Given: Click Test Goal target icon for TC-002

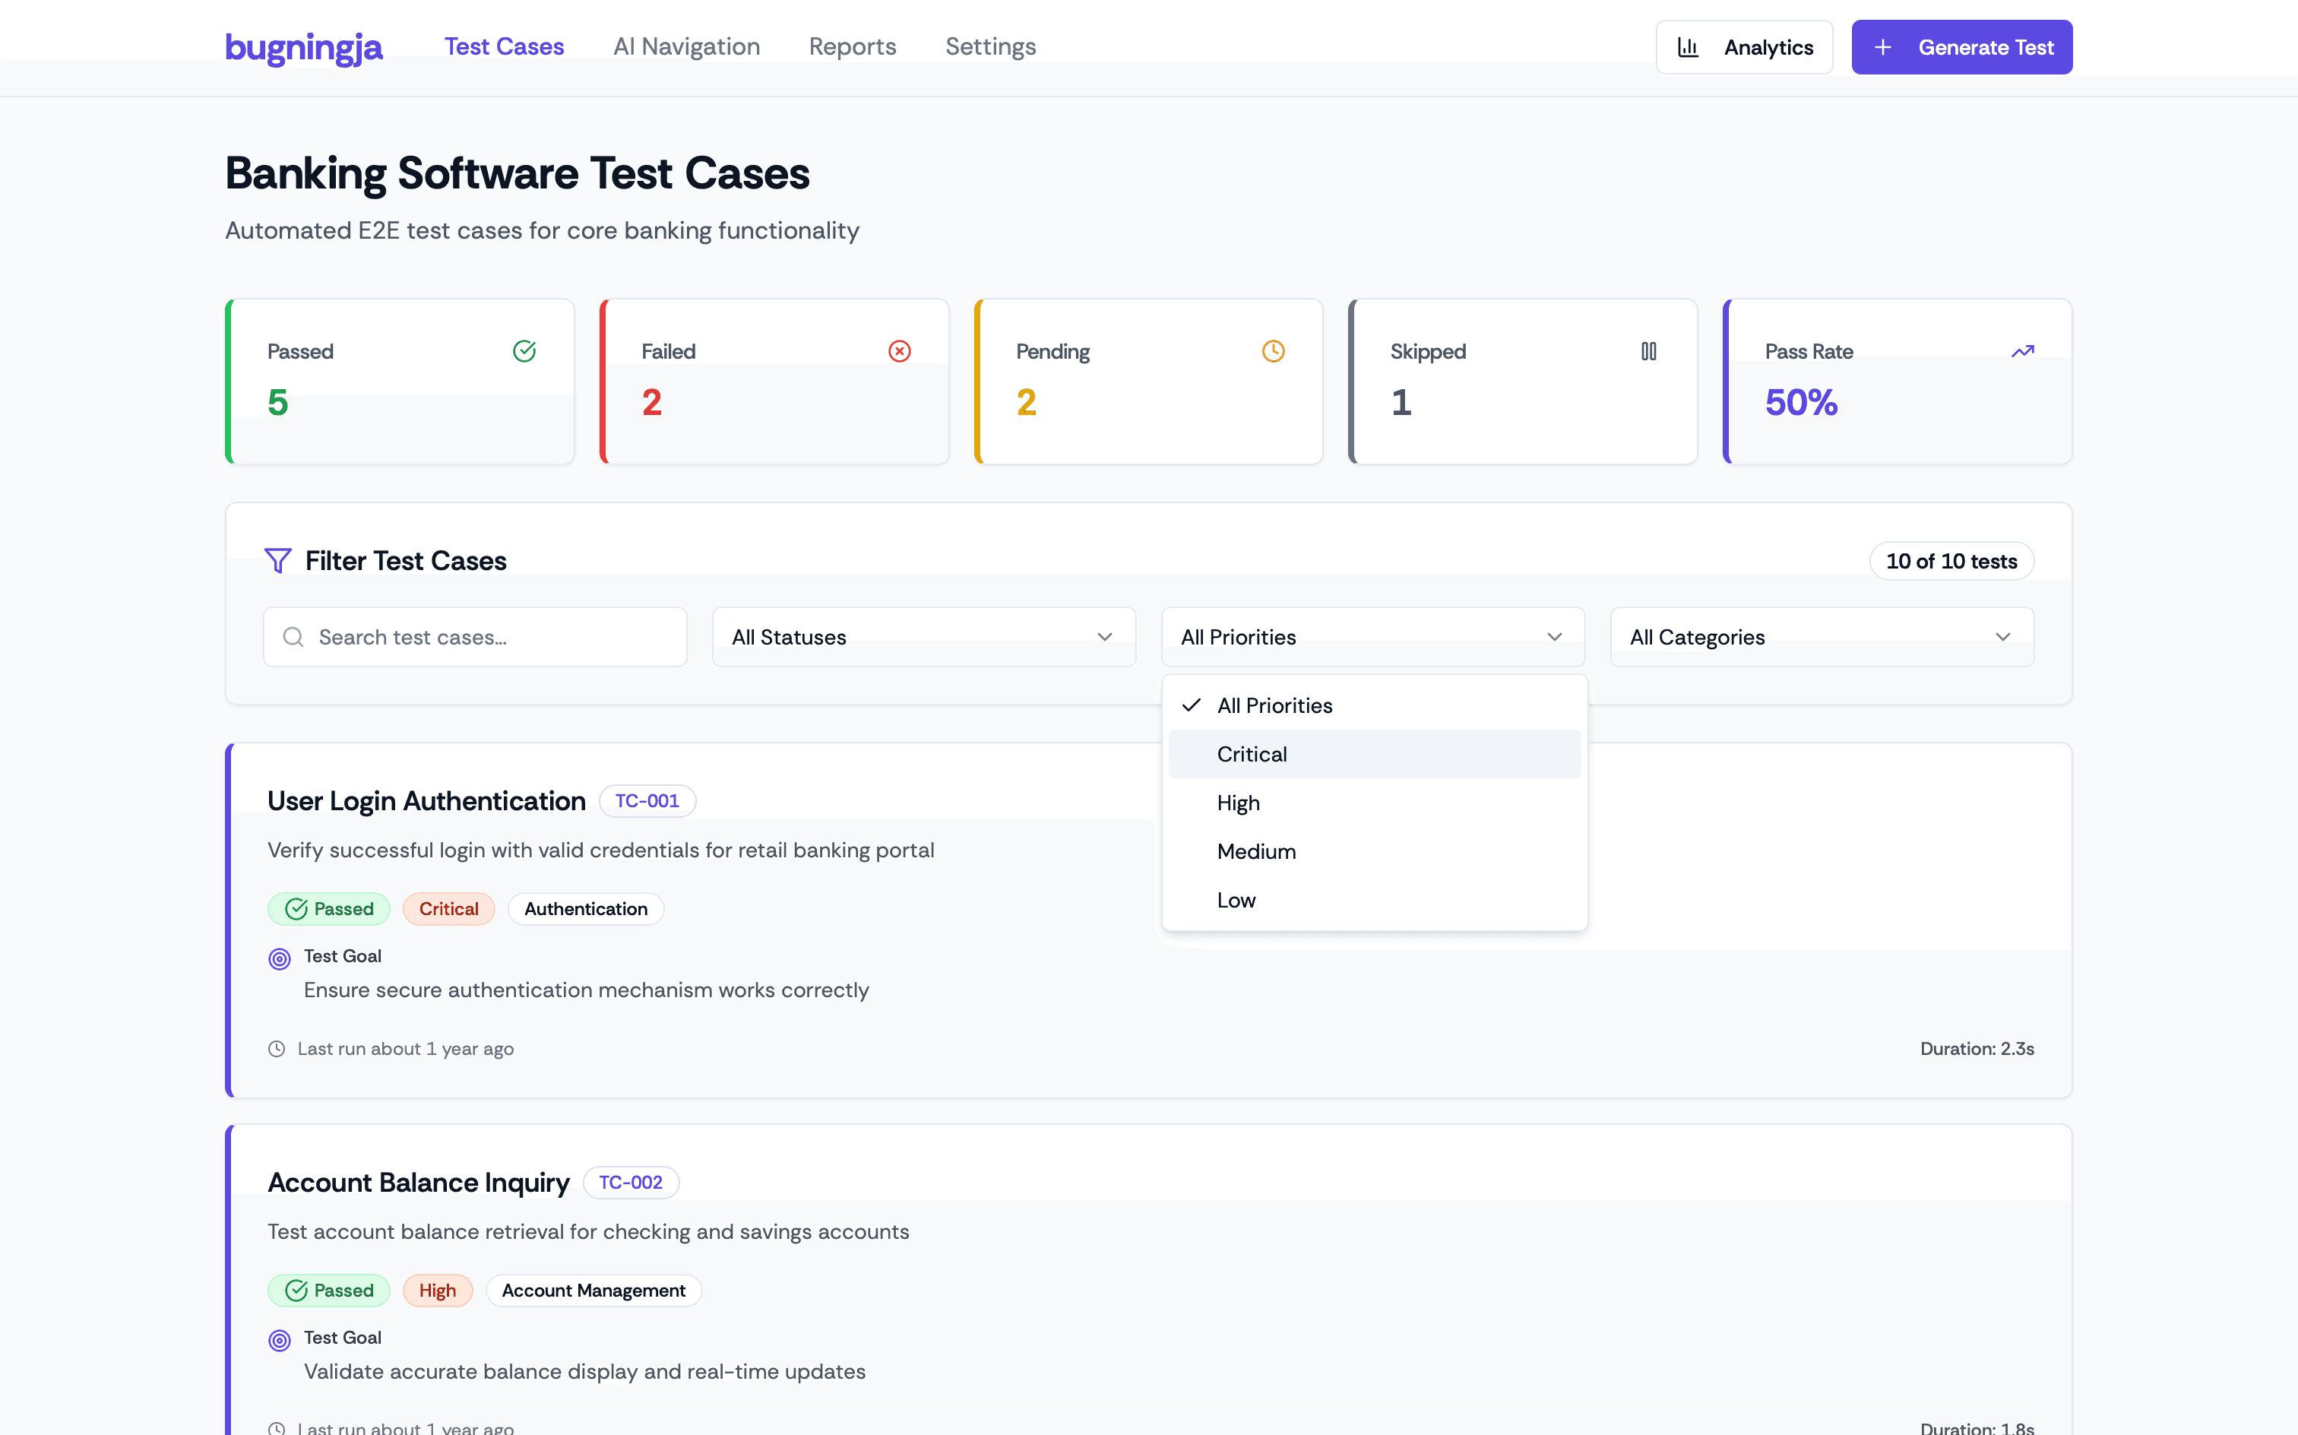Looking at the screenshot, I should click(279, 1340).
